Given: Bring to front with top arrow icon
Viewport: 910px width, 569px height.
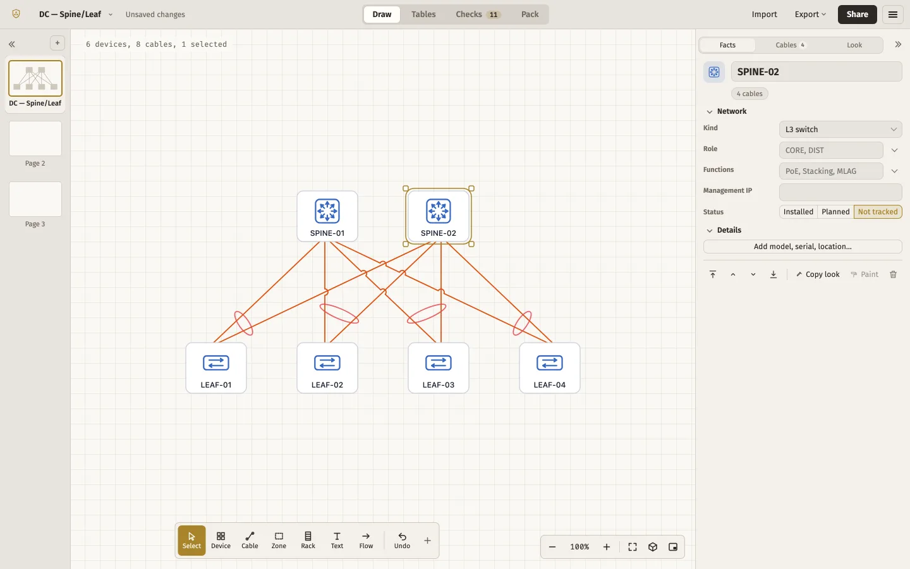Looking at the screenshot, I should [713, 274].
